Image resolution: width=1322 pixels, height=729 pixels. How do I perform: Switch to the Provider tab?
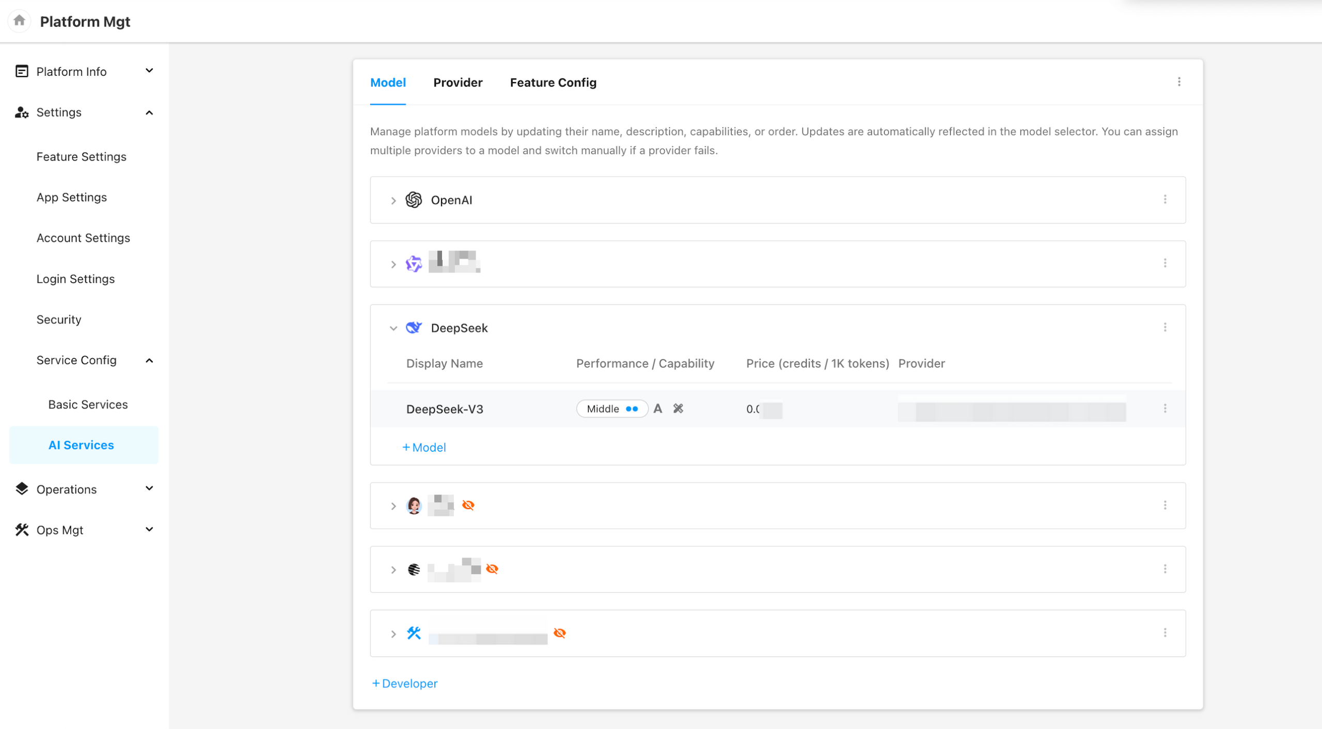pos(458,83)
